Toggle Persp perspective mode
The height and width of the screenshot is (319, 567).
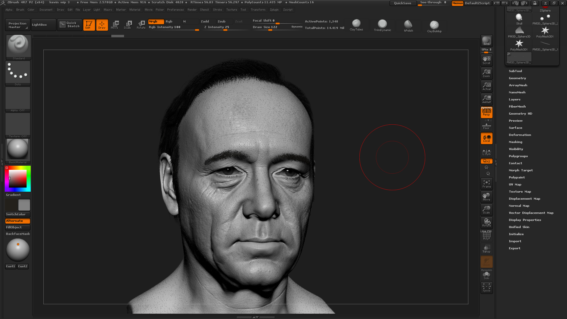point(486,112)
